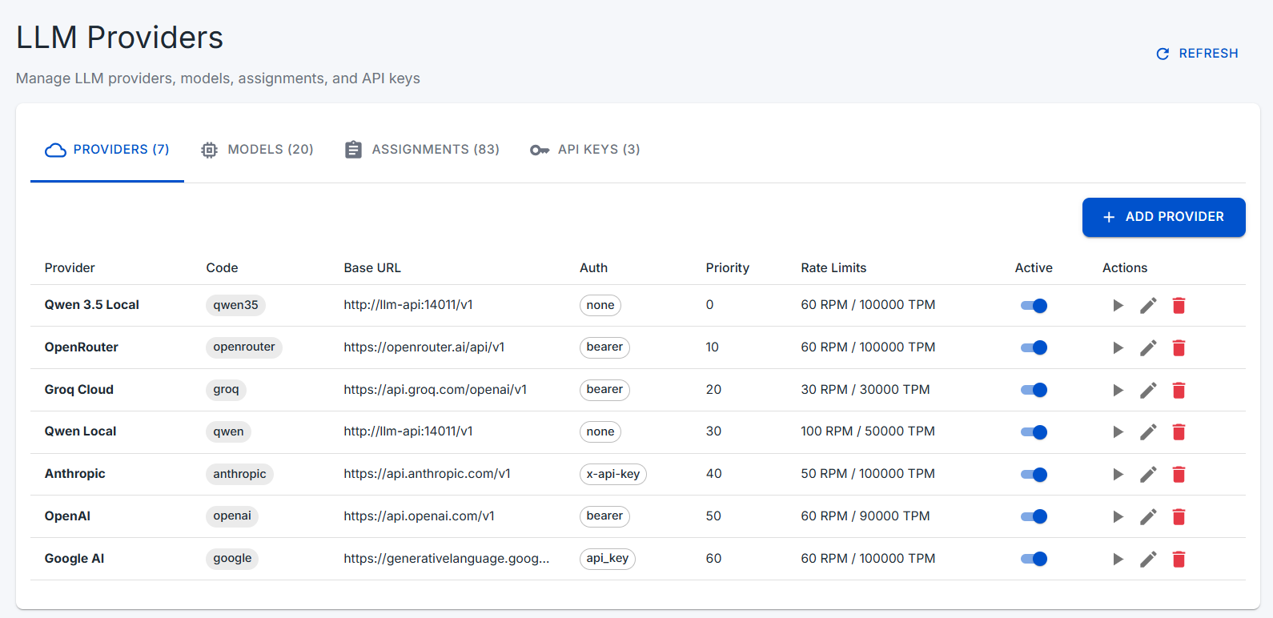This screenshot has width=1273, height=618.
Task: Toggle Groq Cloud active switch
Action: 1034,390
